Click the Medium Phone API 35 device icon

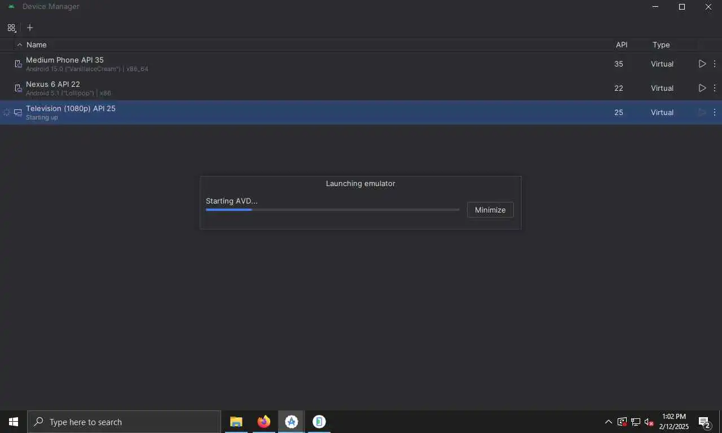pos(18,64)
